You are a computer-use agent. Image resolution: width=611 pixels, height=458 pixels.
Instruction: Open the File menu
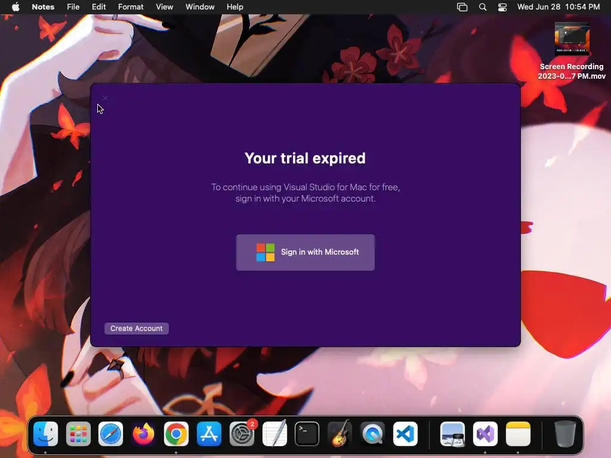pos(73,7)
